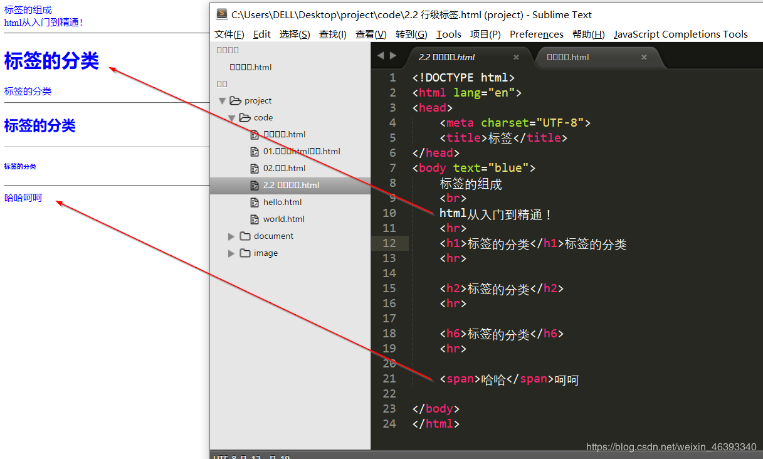Screen dimensions: 763x459
Task: Click the tiny h6 标签的分类 heading in browser
Action: pos(20,167)
